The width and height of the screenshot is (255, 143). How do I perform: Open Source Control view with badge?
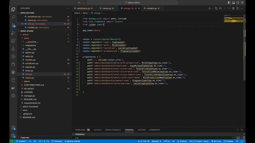(x=13, y=25)
